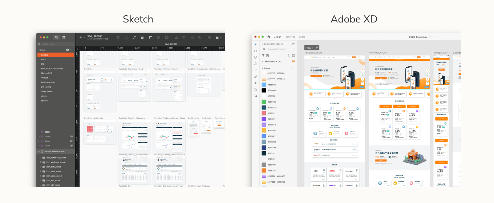Select the Portfolio_Premium_Fixed artboard title
494x203 pixels.
131,69
